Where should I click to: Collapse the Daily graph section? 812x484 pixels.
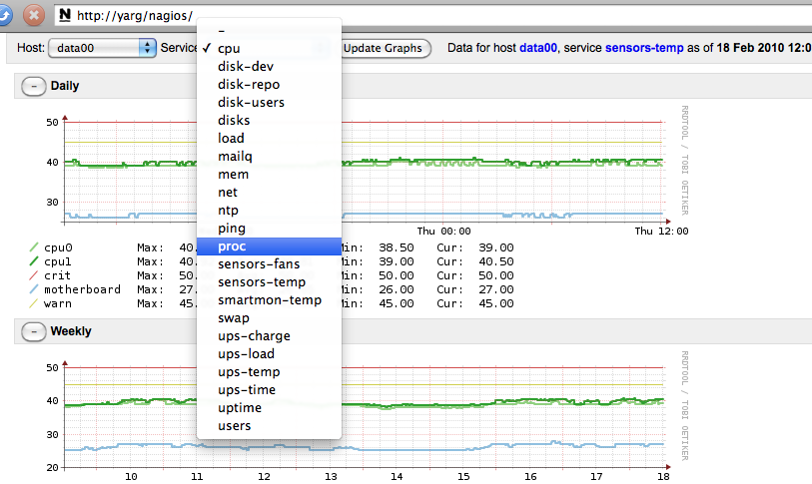pyautogui.click(x=34, y=86)
